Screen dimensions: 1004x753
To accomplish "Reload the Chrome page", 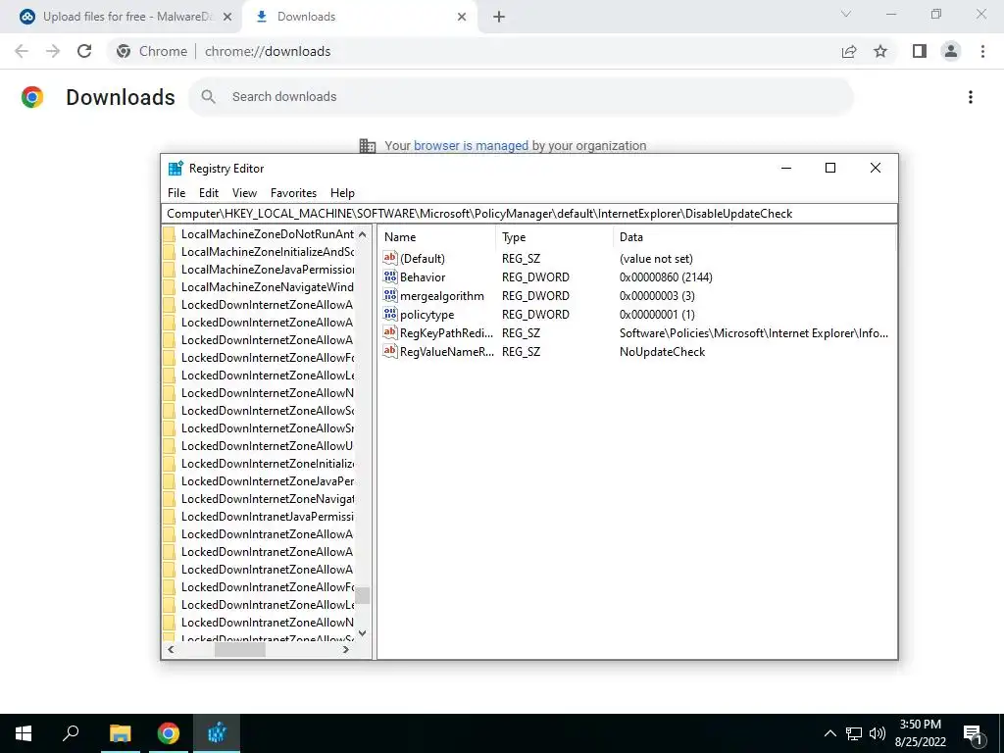I will [x=84, y=51].
